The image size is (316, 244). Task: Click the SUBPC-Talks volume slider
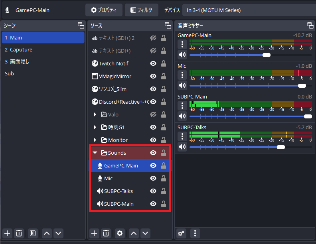[251, 147]
